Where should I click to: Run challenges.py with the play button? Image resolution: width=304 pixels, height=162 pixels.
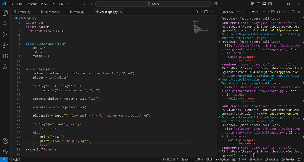197,12
